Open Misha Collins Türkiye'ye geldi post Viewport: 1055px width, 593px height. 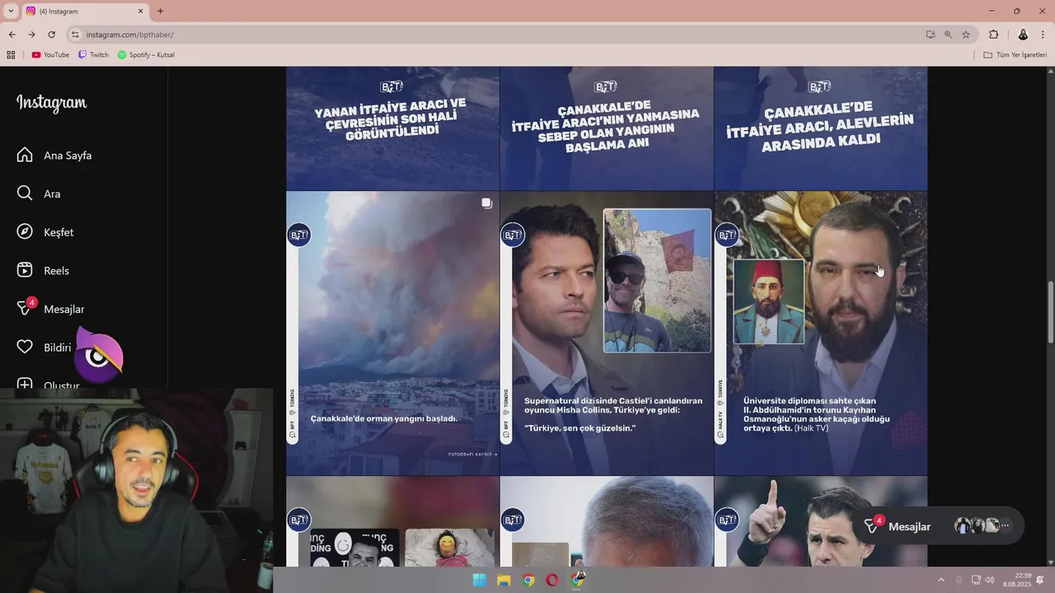click(607, 334)
